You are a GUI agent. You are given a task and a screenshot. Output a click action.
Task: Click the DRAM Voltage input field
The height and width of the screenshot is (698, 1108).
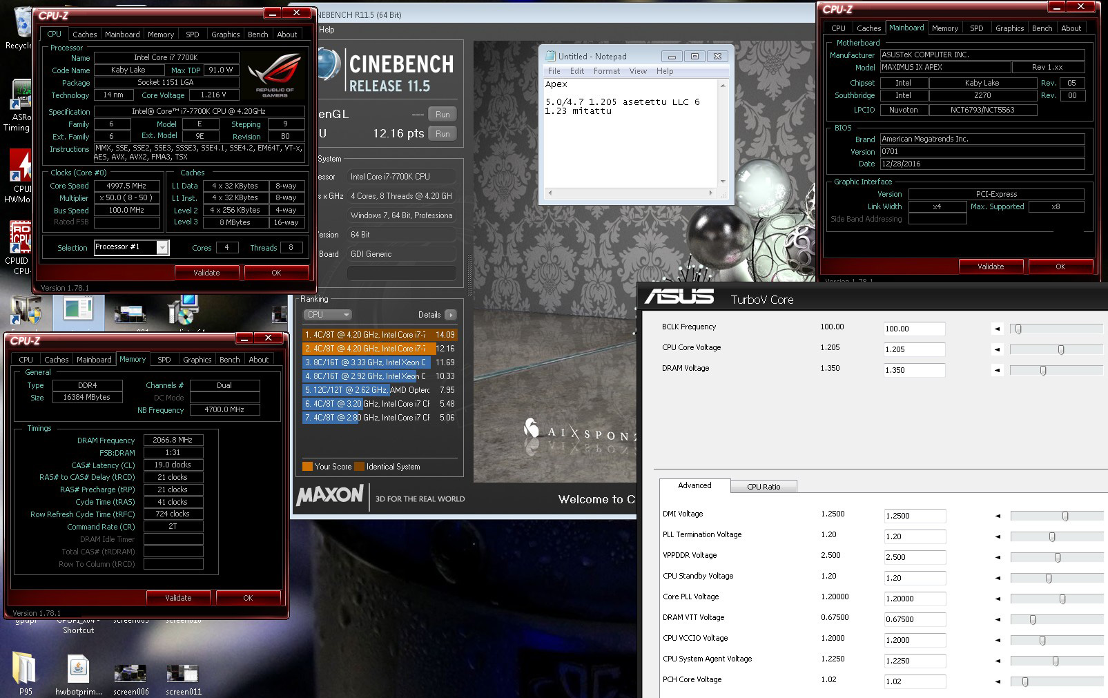point(914,370)
